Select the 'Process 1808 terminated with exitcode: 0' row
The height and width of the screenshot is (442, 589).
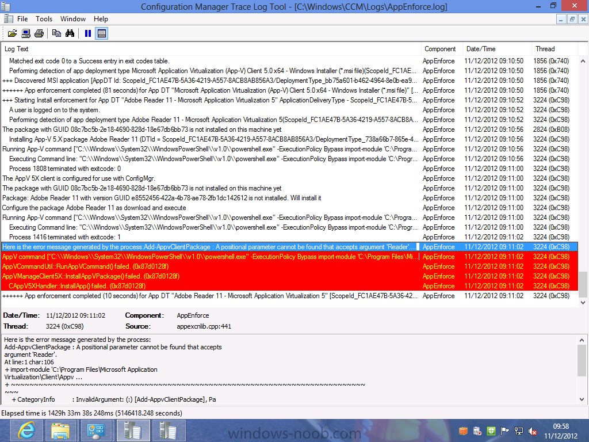point(289,169)
